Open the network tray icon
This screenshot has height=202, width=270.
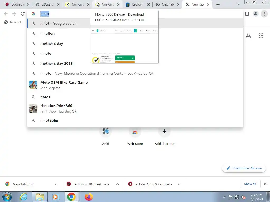click(237, 197)
